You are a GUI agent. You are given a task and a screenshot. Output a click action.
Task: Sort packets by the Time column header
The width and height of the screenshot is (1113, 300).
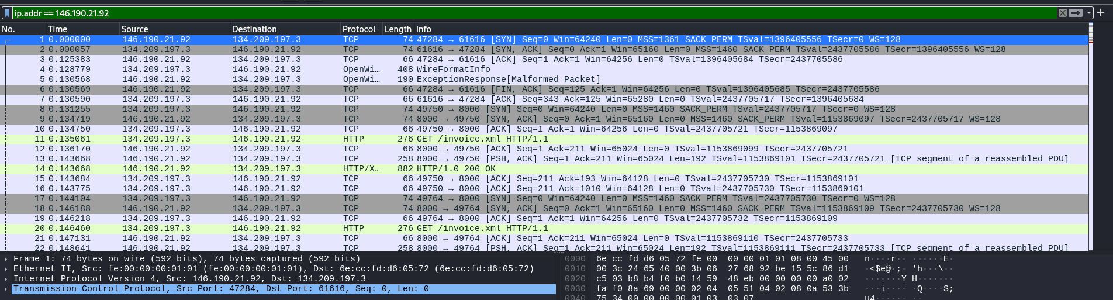point(57,29)
